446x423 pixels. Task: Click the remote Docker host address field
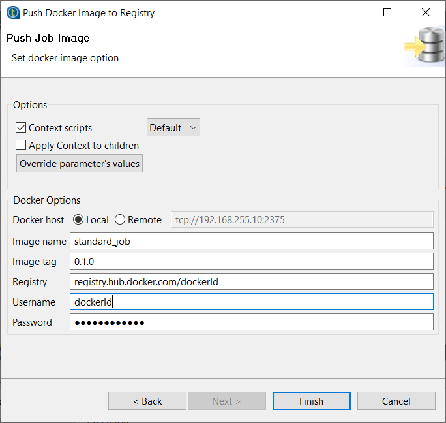tap(301, 220)
